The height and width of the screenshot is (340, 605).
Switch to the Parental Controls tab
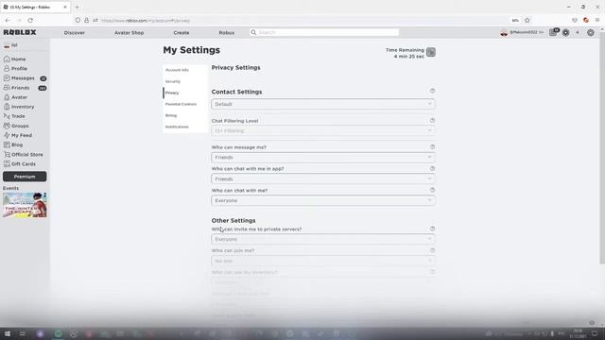(185, 104)
